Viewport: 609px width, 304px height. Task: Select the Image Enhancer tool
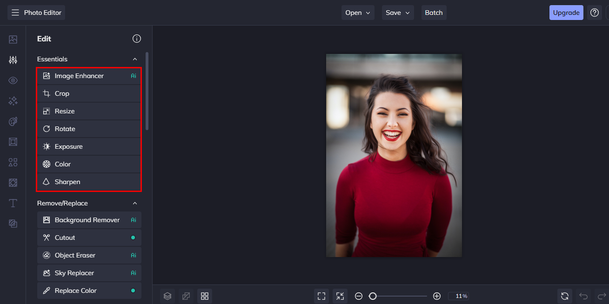(x=89, y=76)
